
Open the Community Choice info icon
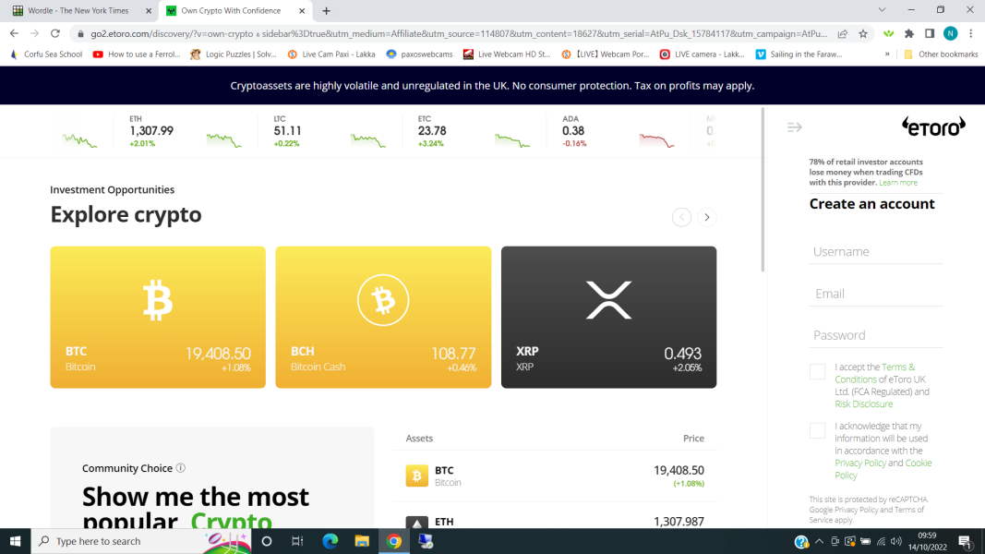(x=181, y=468)
